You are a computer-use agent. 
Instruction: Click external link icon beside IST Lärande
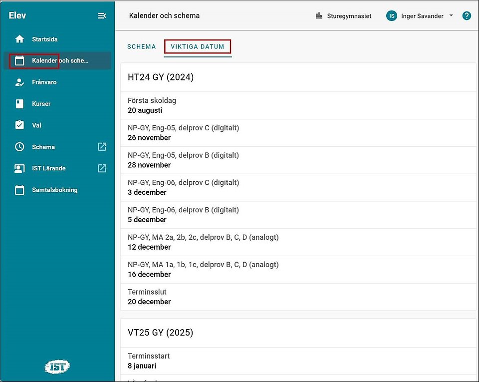coord(102,168)
